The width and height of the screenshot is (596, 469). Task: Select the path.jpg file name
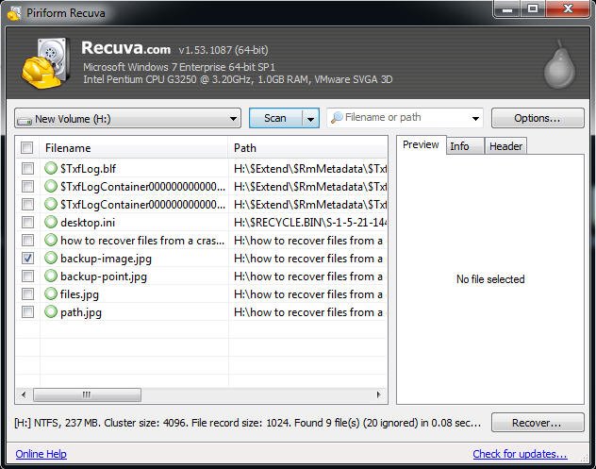(x=81, y=312)
